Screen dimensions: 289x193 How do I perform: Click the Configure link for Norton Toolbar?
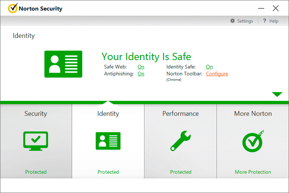tap(217, 74)
